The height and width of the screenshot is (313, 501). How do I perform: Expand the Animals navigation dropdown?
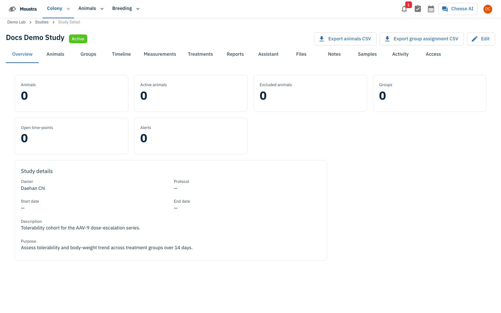pos(91,9)
